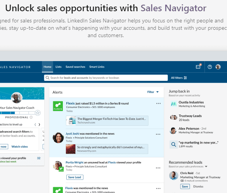Image resolution: width=227 pixels, height=193 pixels.
Task: Click the profile views count 32
Action: coord(39,158)
